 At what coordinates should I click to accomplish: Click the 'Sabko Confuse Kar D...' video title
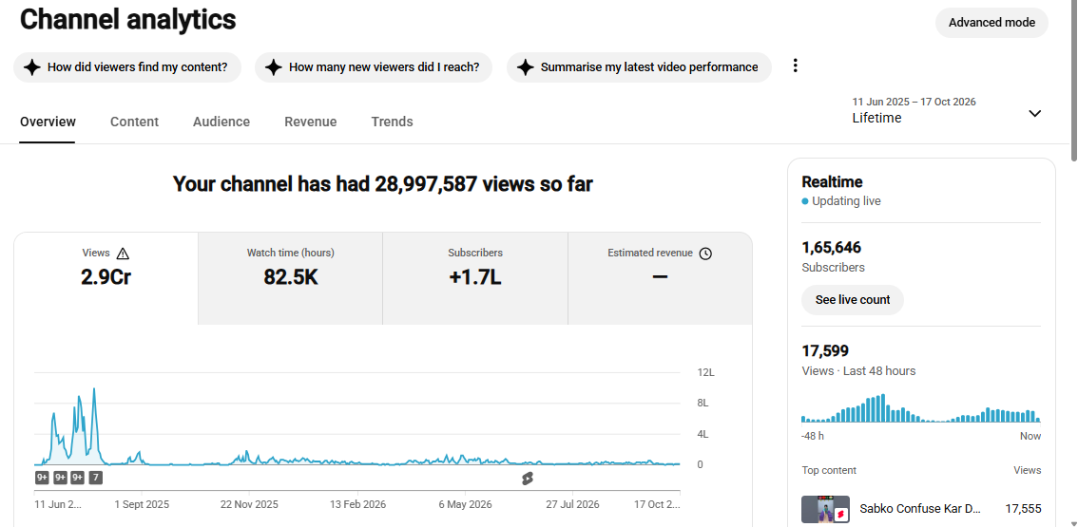(920, 509)
